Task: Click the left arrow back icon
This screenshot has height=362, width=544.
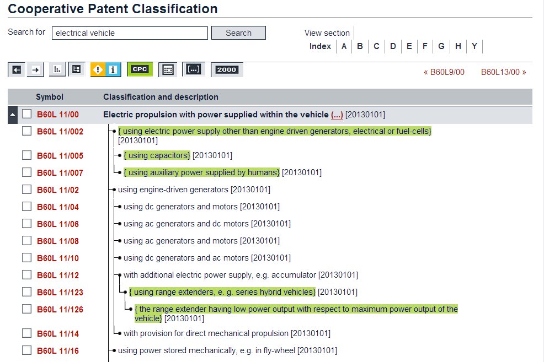Action: [17, 69]
